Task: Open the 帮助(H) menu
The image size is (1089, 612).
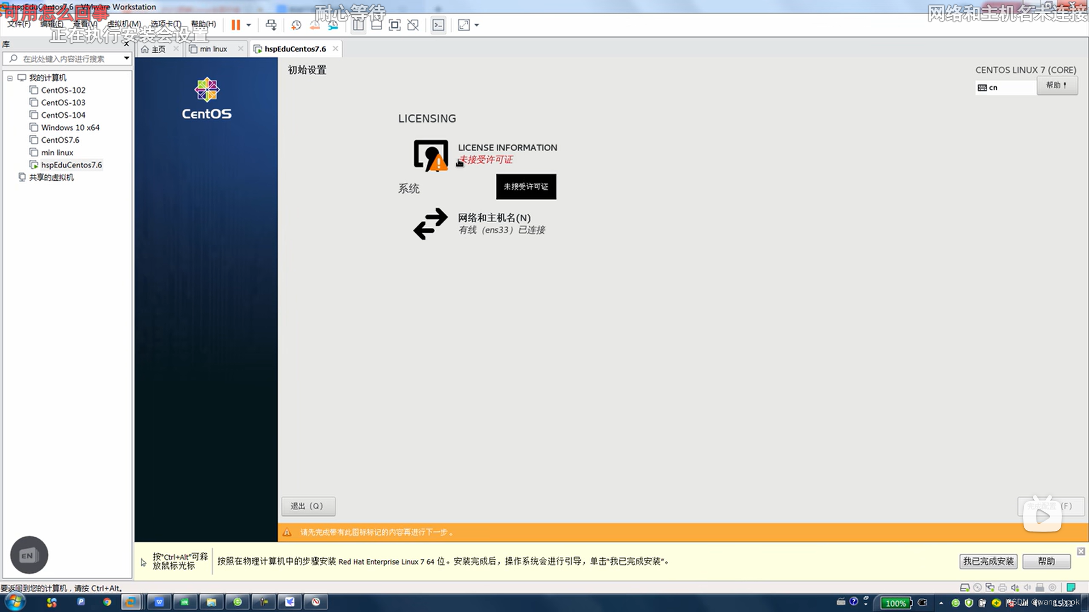Action: point(204,24)
